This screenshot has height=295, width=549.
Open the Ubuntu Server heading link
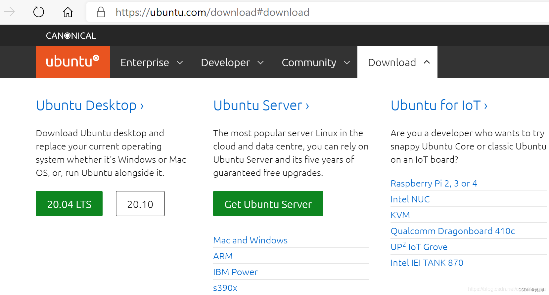(261, 105)
